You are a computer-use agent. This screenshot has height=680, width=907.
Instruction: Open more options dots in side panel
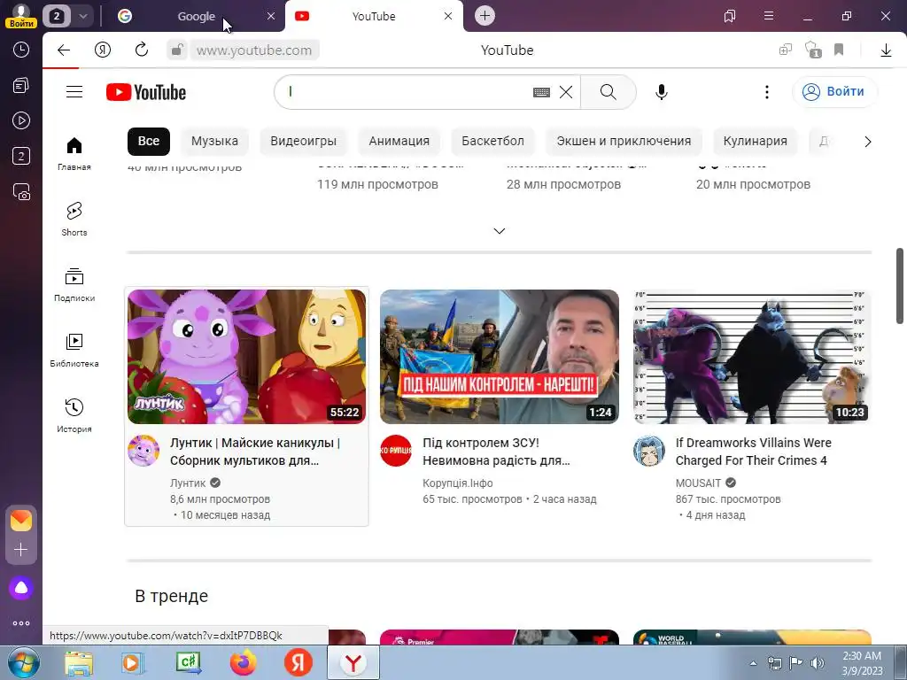click(x=21, y=623)
